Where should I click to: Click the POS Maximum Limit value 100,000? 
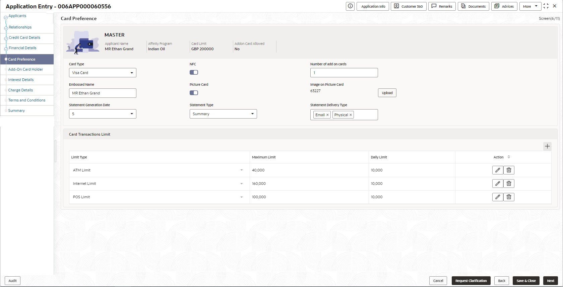[x=259, y=197]
